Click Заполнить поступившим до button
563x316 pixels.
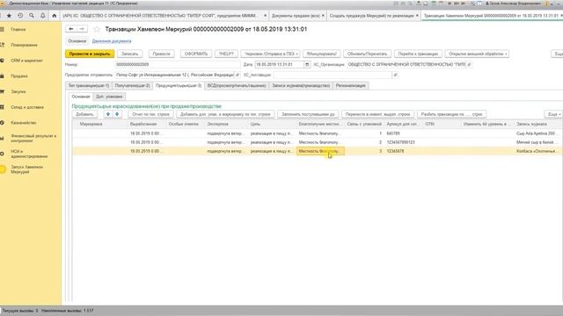pos(308,114)
